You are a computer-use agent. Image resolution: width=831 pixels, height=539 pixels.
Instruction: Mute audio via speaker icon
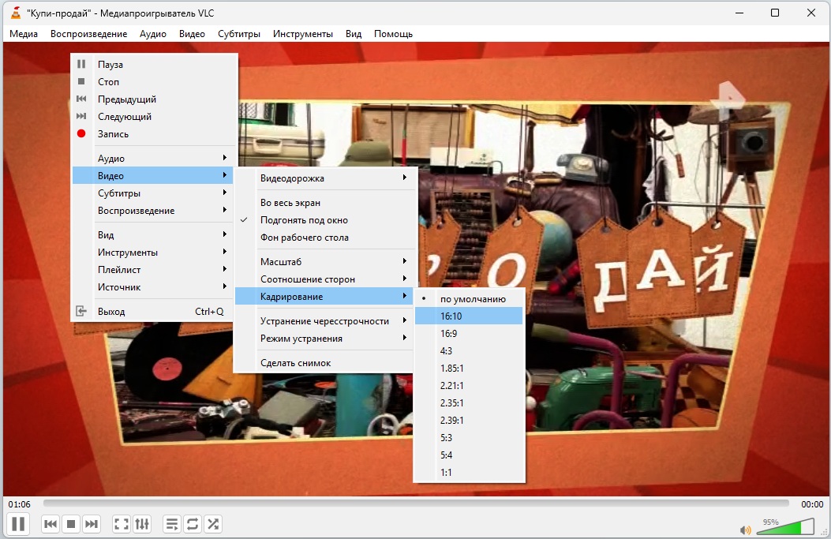click(x=745, y=530)
